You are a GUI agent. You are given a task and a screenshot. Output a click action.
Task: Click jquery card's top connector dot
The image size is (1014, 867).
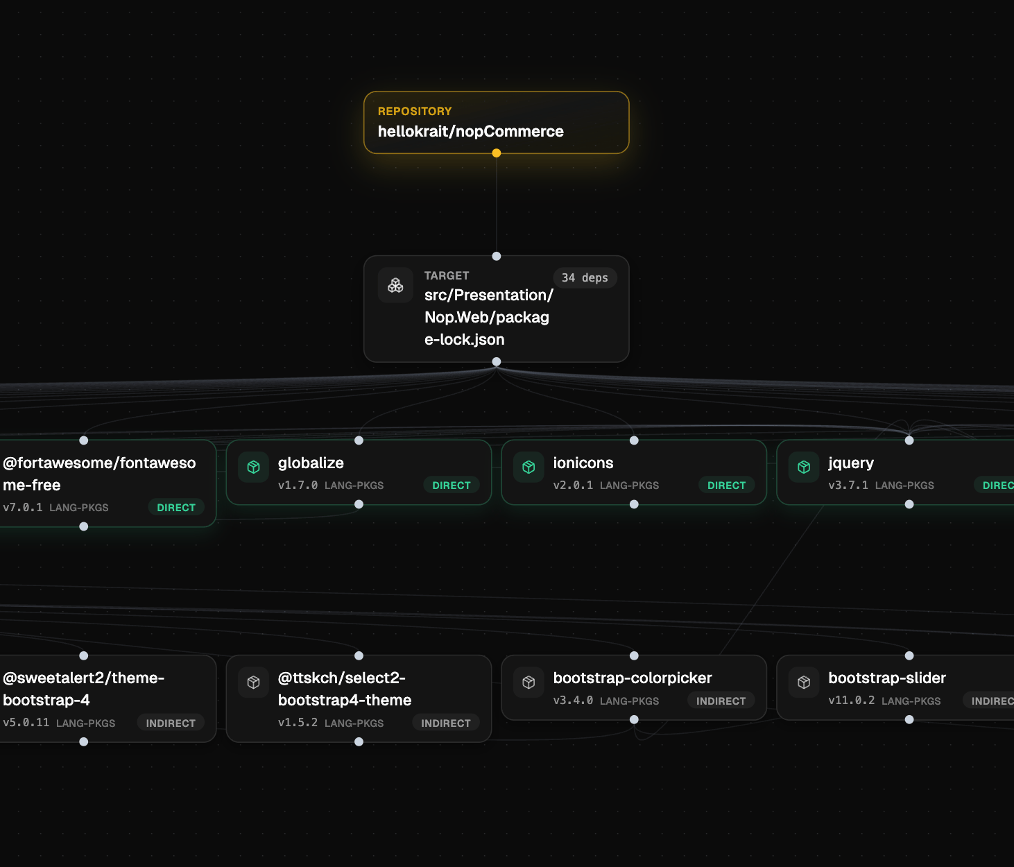[x=909, y=440]
